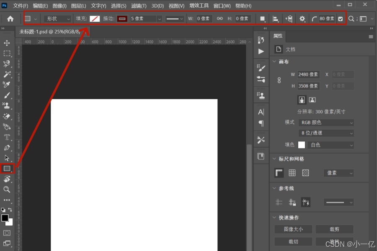Screen dimensions: 377x251
Task: Swap foreground and background colors
Action: click(x=10, y=210)
